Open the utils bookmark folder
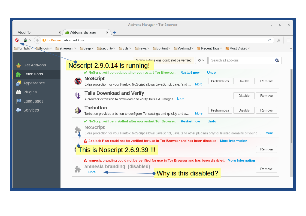 click(125, 48)
